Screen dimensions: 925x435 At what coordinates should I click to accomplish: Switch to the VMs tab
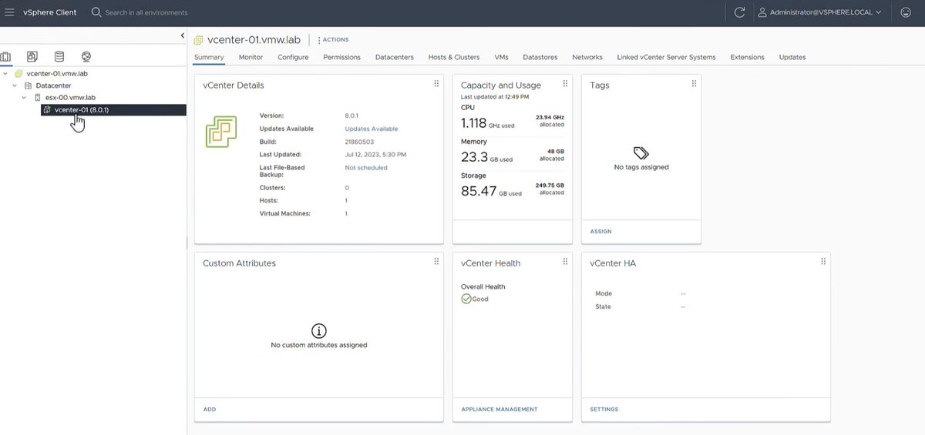[x=501, y=57]
